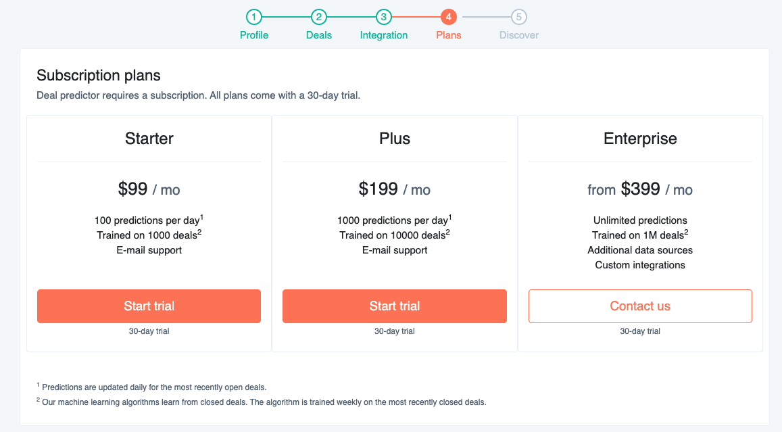Screen dimensions: 782x432
Task: Jump to the Discover step label
Action: coord(519,35)
